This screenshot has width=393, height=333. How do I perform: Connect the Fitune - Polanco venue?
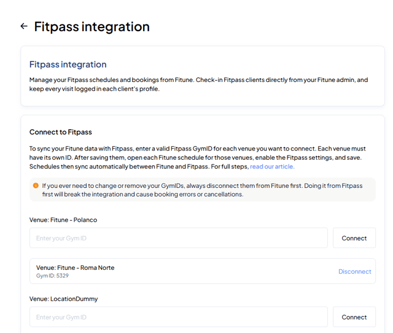click(x=354, y=238)
